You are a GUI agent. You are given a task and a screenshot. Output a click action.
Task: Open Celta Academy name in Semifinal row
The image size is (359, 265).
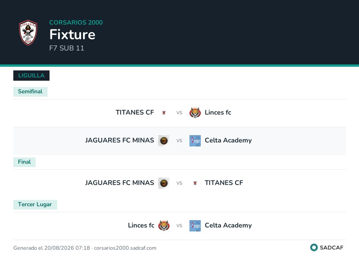pos(228,140)
